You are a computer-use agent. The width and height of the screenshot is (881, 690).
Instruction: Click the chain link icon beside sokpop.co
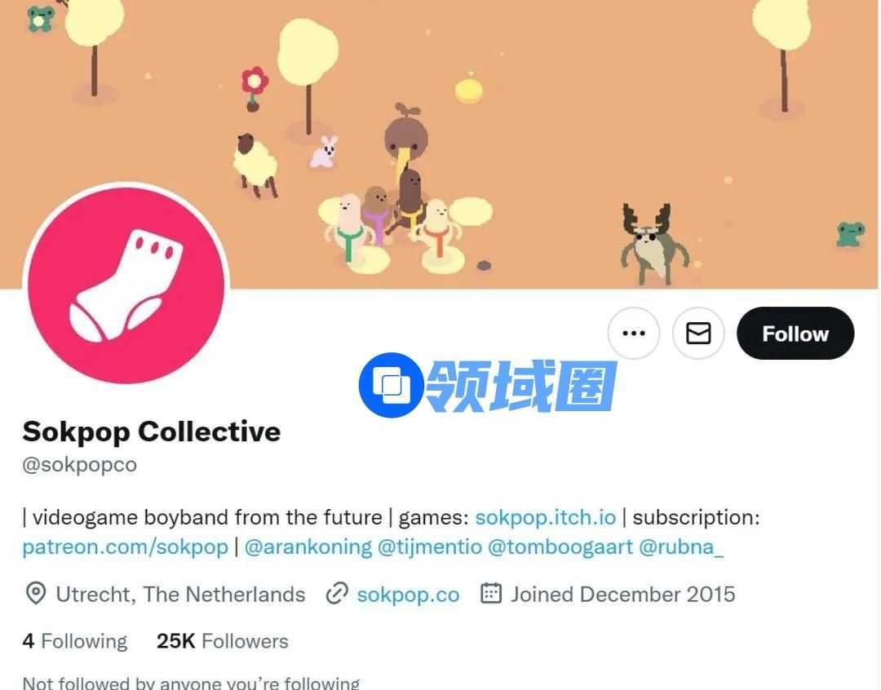coord(337,594)
